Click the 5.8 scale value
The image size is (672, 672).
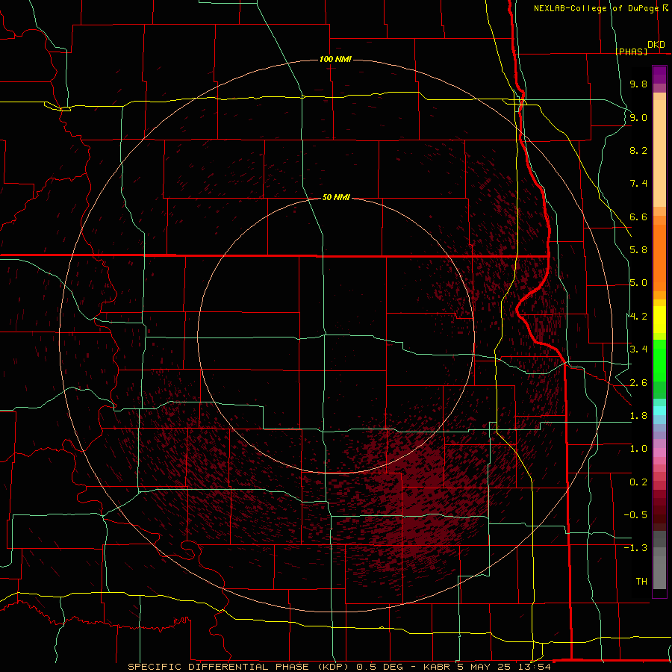click(x=638, y=250)
